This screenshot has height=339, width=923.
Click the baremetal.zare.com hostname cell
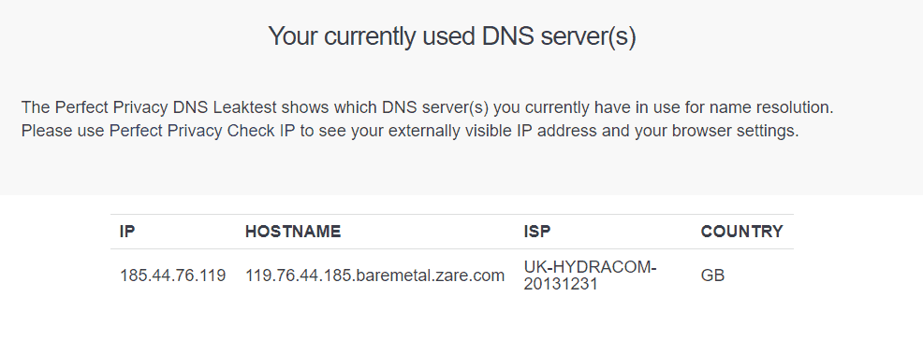[374, 275]
